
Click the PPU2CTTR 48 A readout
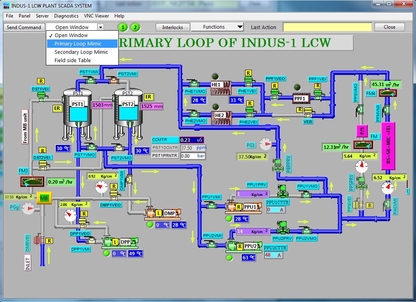[x=273, y=255]
